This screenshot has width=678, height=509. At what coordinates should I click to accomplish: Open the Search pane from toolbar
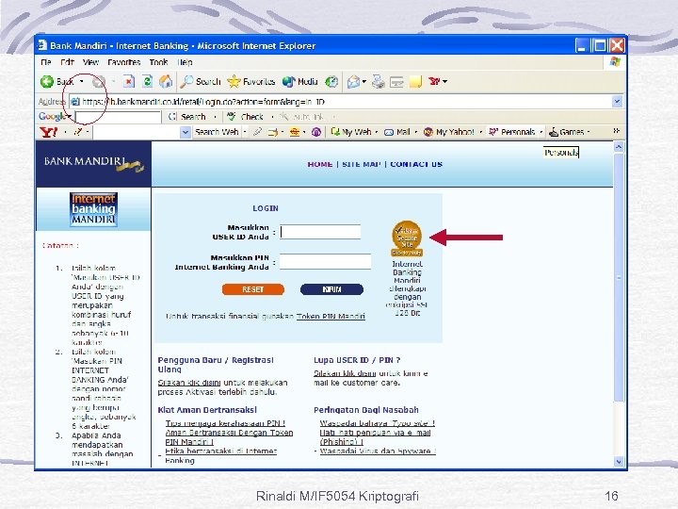tap(201, 81)
